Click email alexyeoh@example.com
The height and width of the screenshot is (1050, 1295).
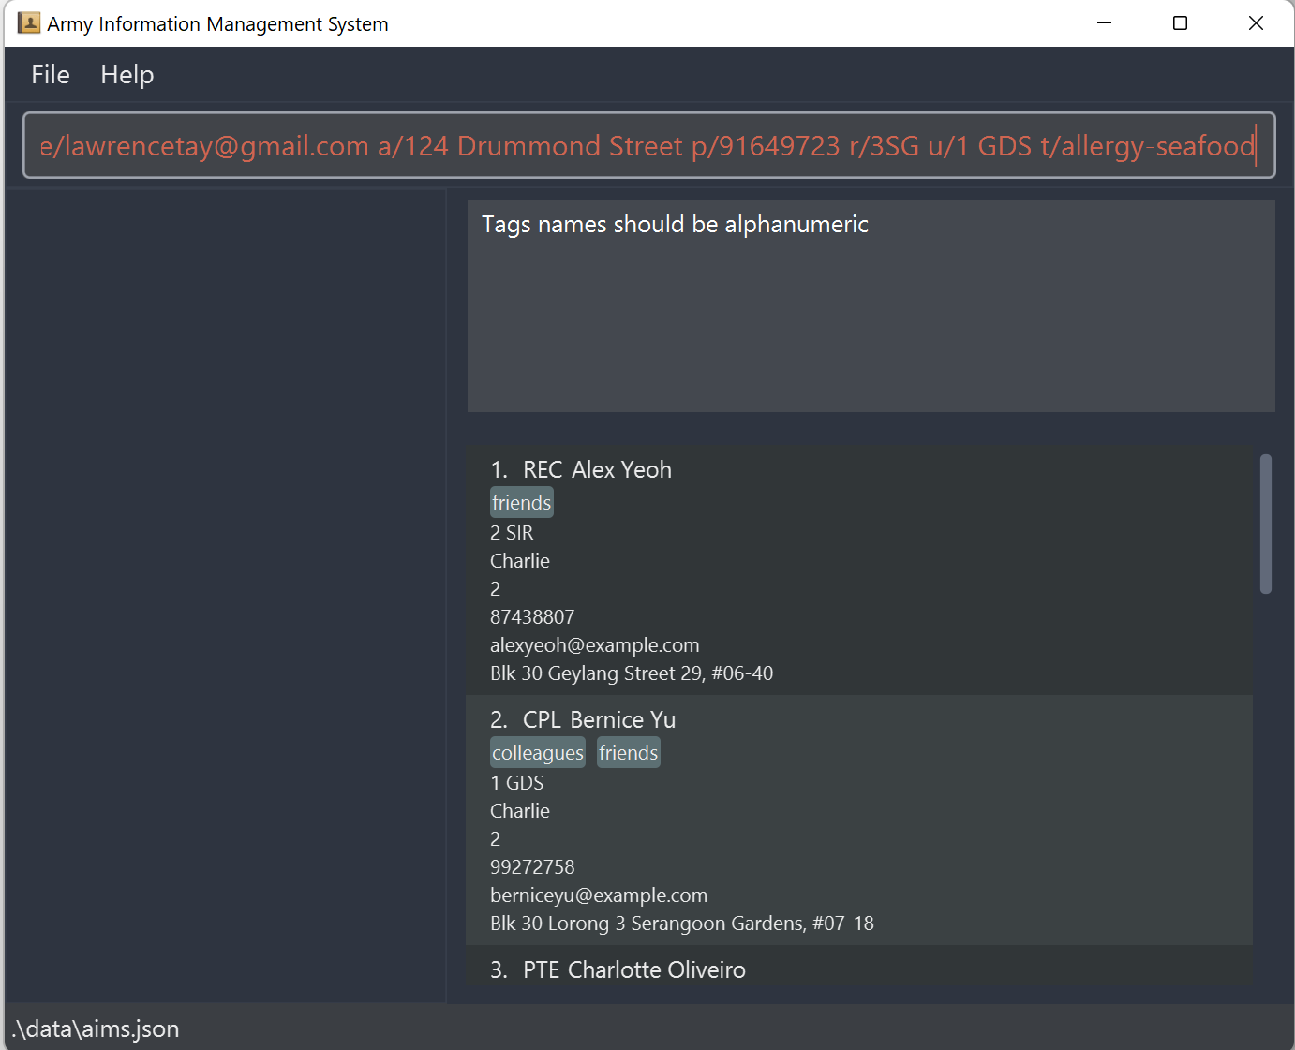pos(595,645)
